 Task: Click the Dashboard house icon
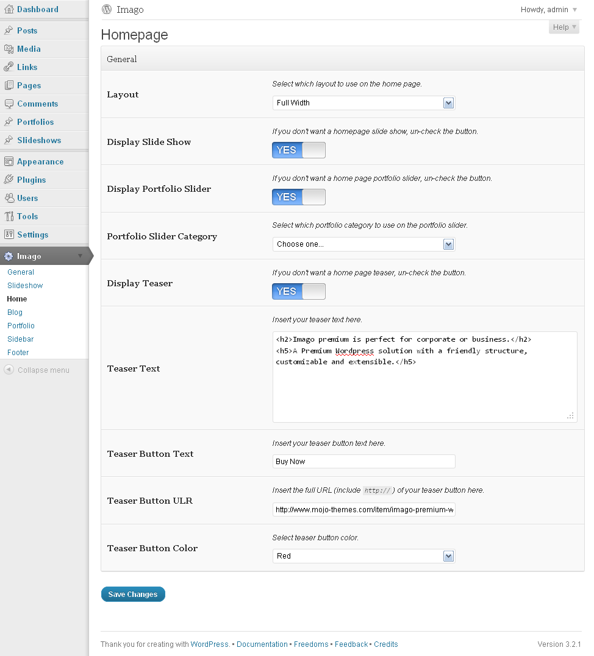(9, 9)
